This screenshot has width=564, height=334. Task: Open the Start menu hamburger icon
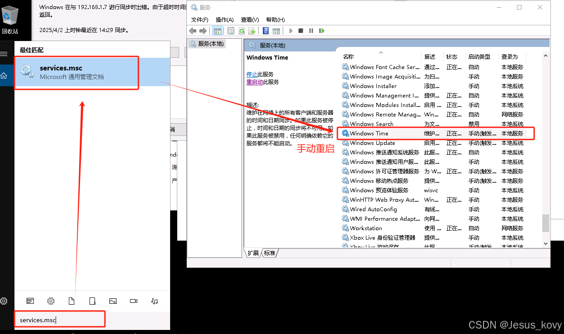4,54
